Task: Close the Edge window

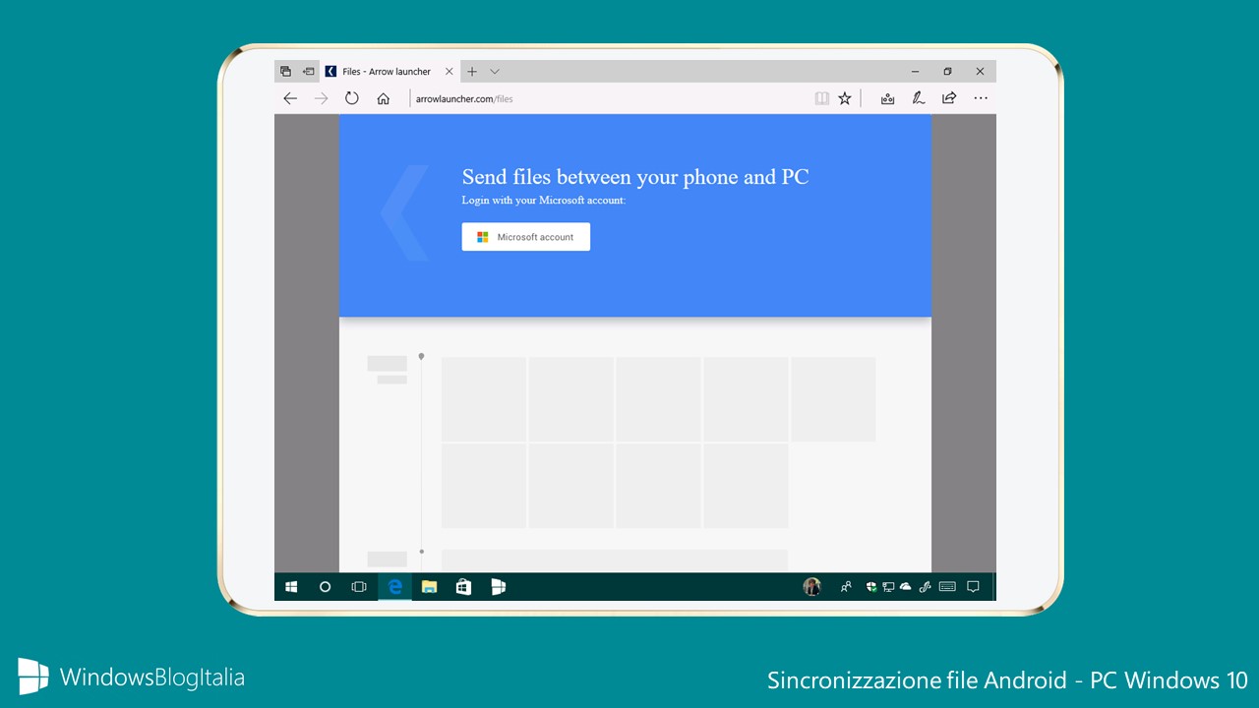Action: tap(981, 72)
